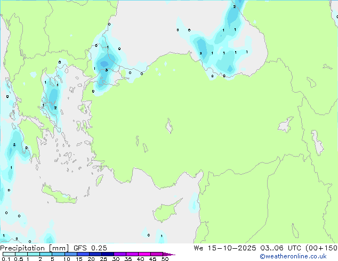Select purple swatch between 35 and 40
The image size is (338, 261).
132,254
